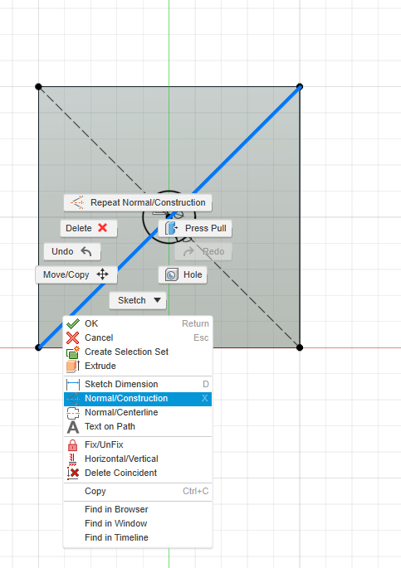The width and height of the screenshot is (401, 568).
Task: Click the orange Extrude cube icon
Action: [72, 366]
